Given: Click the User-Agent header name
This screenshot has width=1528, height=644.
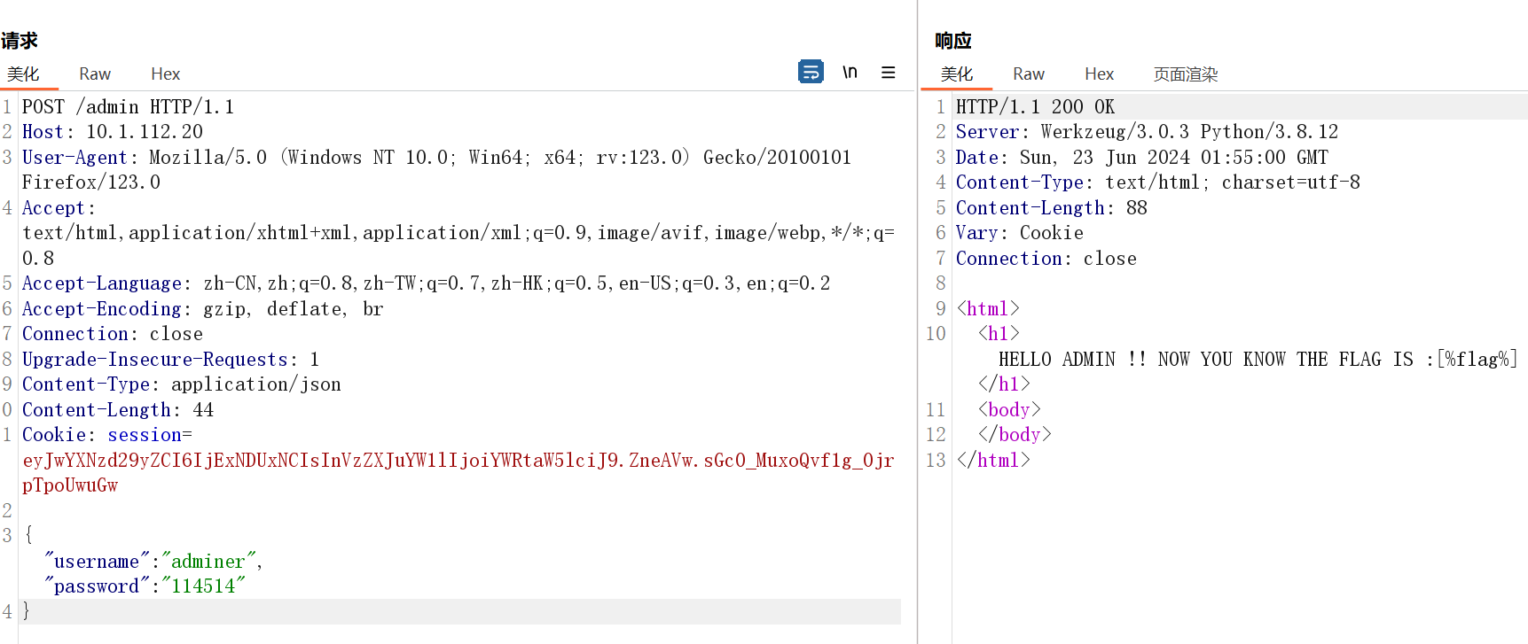Looking at the screenshot, I should click(75, 158).
